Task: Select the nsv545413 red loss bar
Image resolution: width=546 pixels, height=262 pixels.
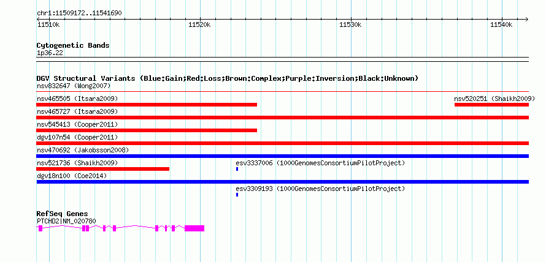Action: pos(147,130)
